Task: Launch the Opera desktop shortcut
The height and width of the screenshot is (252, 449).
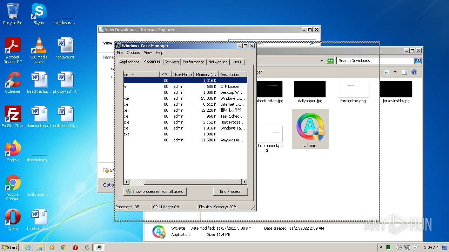Action: [13, 219]
